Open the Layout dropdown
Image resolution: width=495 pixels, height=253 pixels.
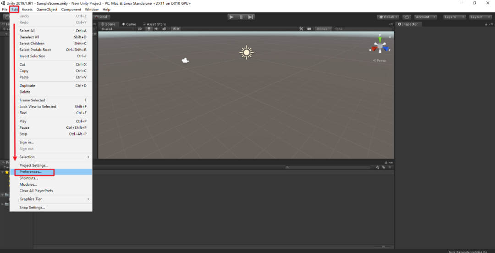point(479,17)
